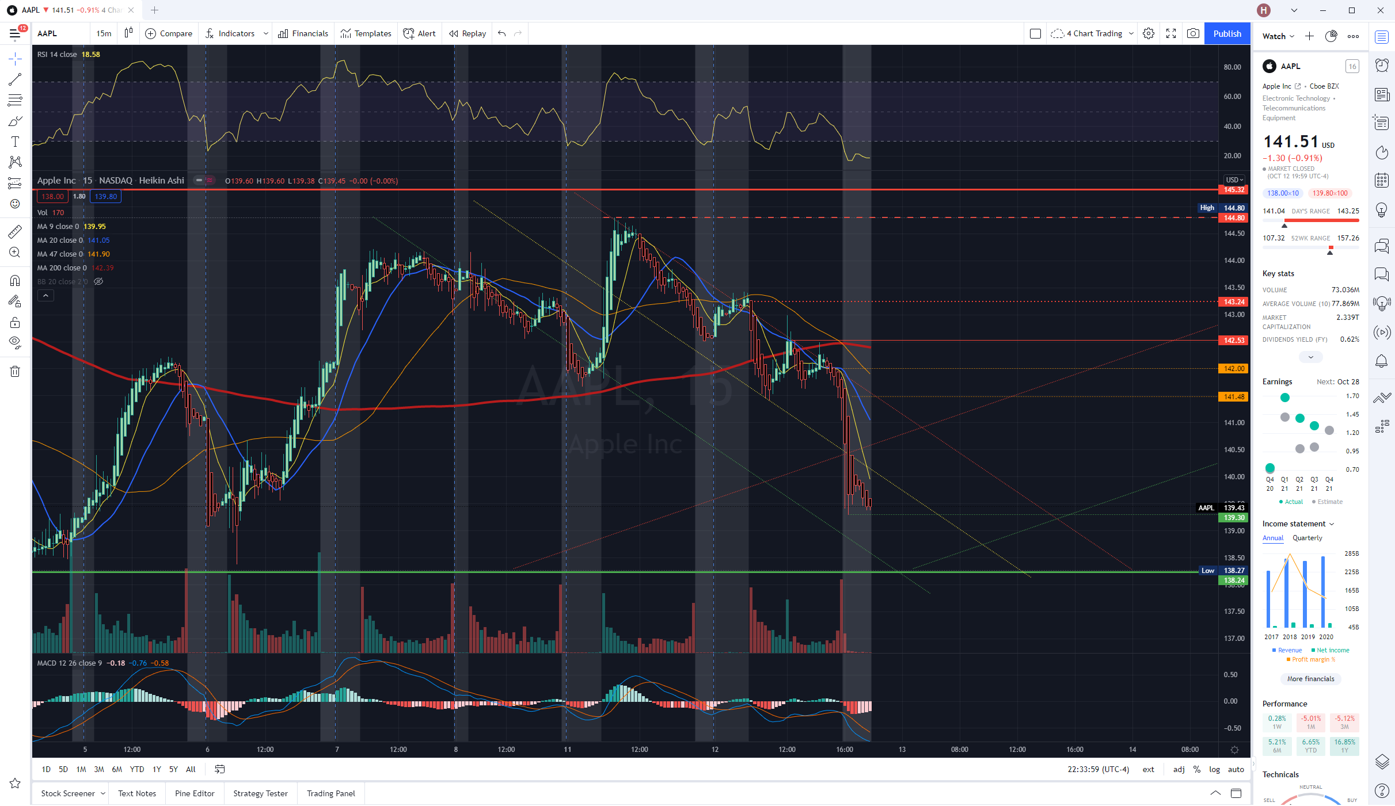Toggle stay in drawing mode

point(16,301)
